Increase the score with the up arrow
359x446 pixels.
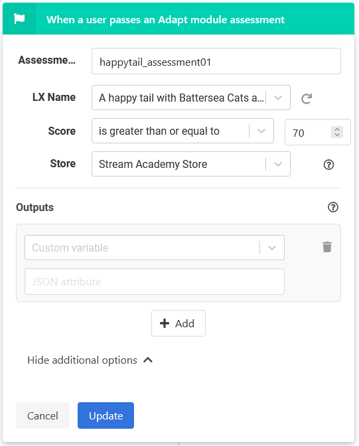337,129
